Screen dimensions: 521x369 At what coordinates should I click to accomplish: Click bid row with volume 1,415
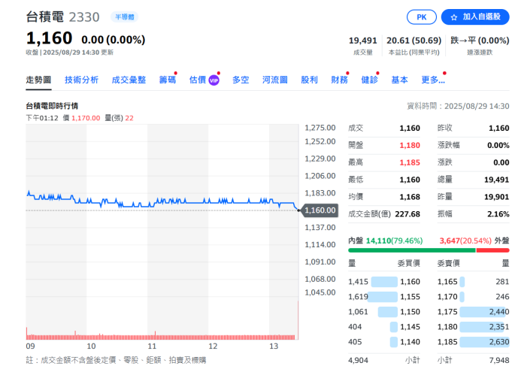pos(384,282)
